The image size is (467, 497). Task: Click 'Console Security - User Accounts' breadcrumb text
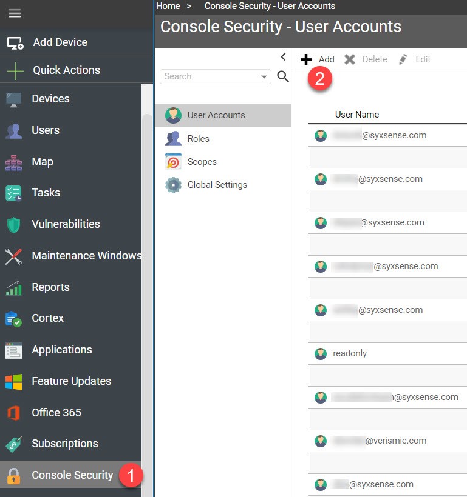coord(270,6)
